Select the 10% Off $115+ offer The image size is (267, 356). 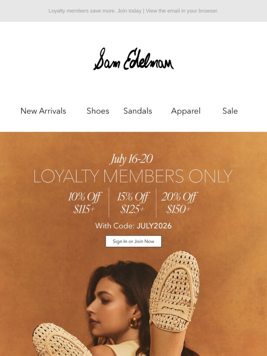[x=85, y=202]
